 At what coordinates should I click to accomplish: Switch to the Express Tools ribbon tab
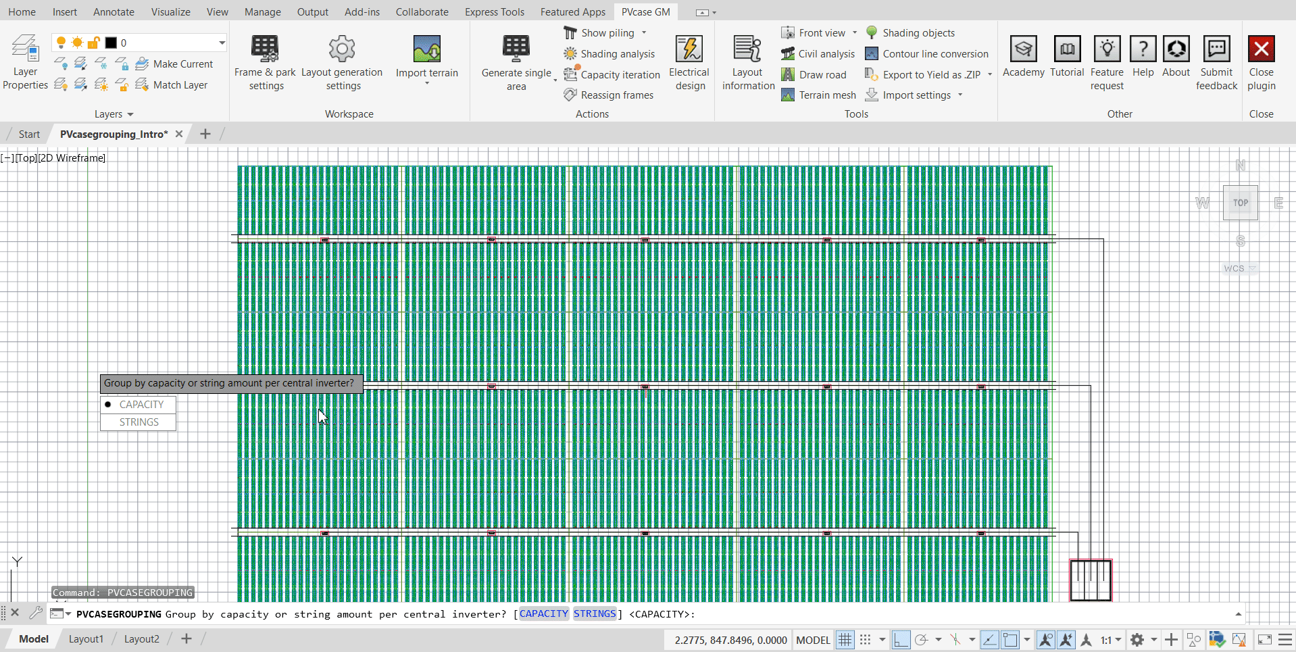(x=494, y=12)
